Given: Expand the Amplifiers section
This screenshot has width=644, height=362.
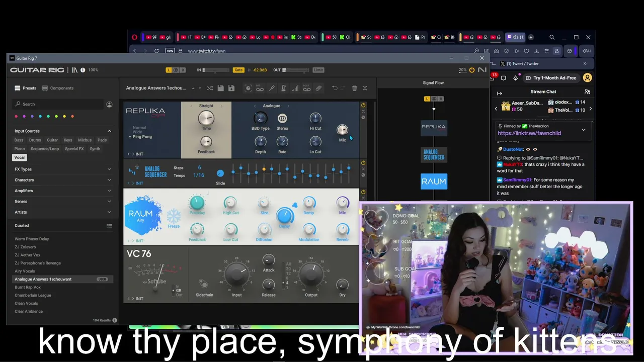Looking at the screenshot, I should click(x=109, y=191).
